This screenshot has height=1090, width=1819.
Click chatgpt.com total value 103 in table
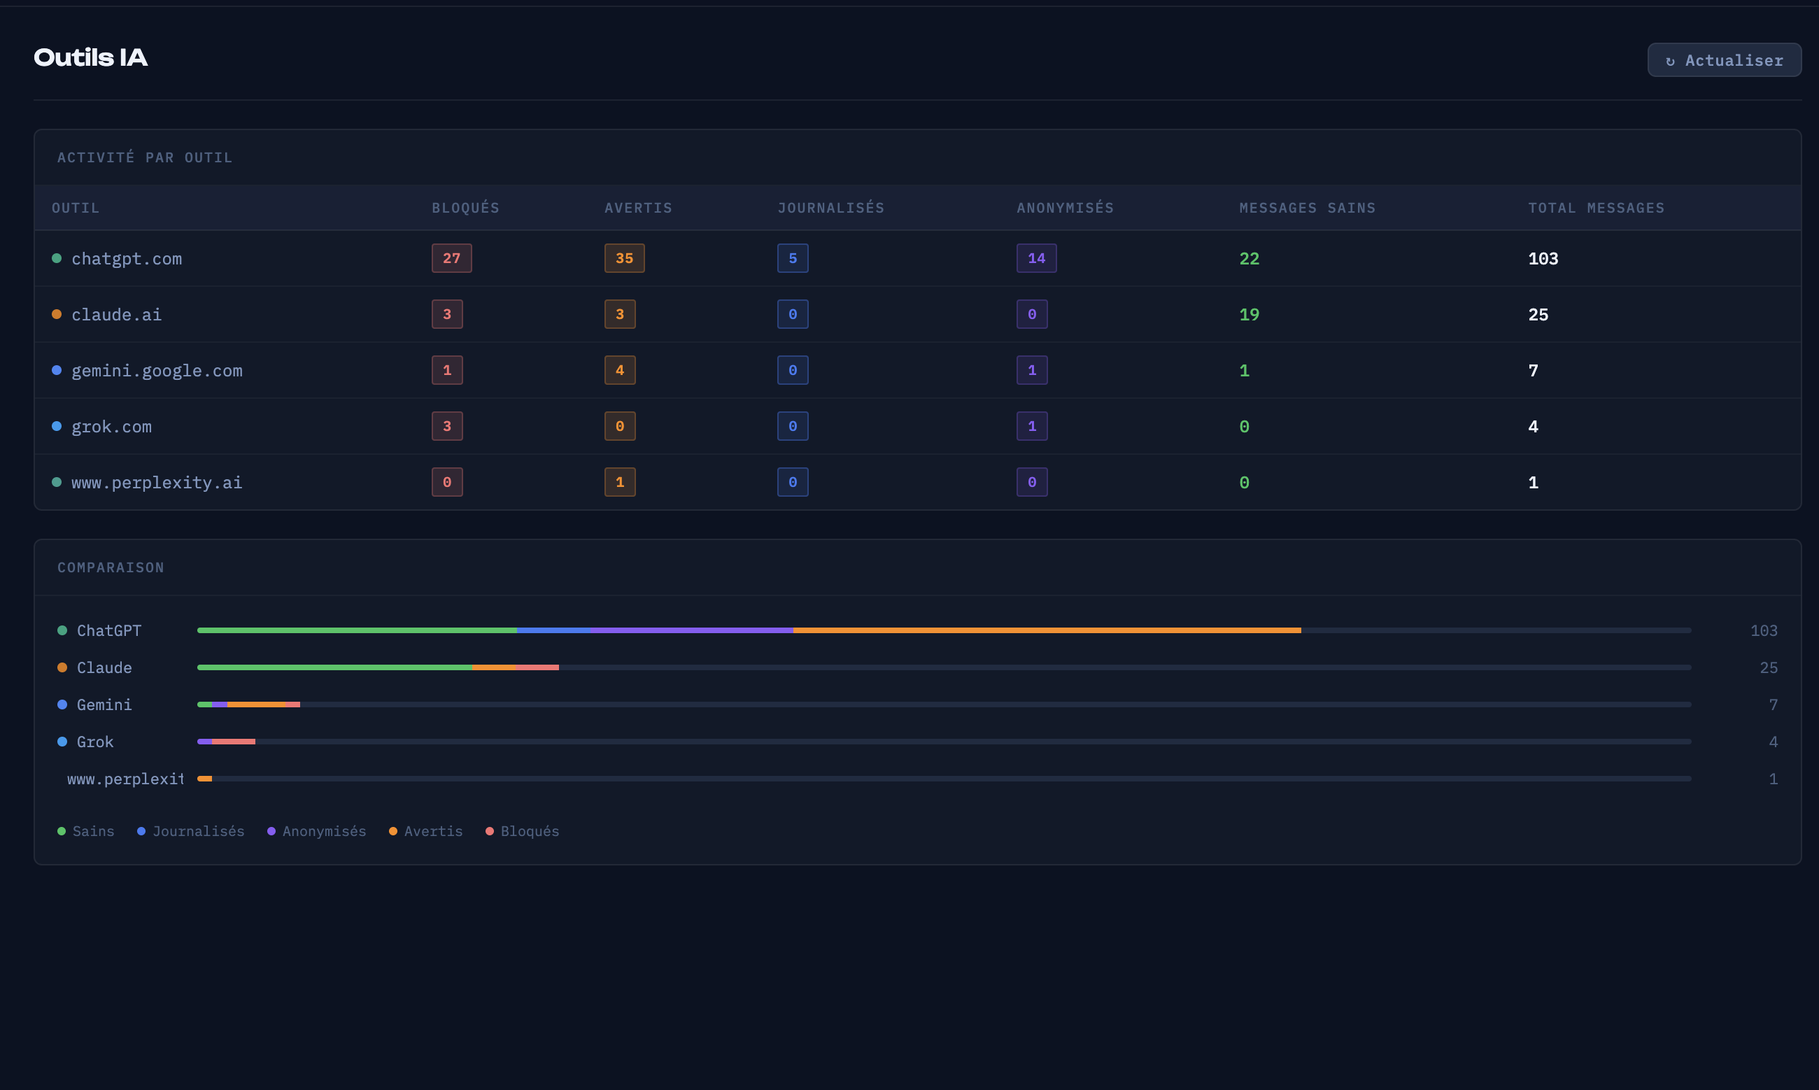[1543, 259]
